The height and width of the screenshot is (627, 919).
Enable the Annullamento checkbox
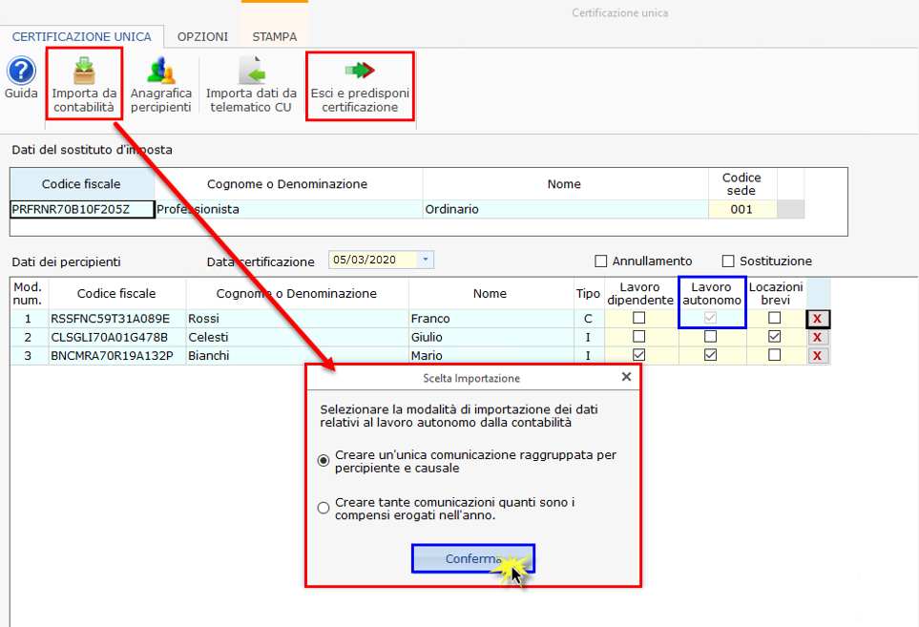(x=601, y=261)
